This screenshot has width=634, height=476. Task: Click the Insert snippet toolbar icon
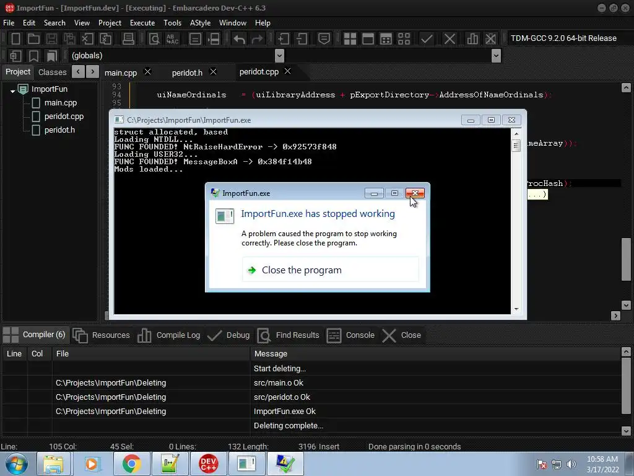tap(15, 56)
